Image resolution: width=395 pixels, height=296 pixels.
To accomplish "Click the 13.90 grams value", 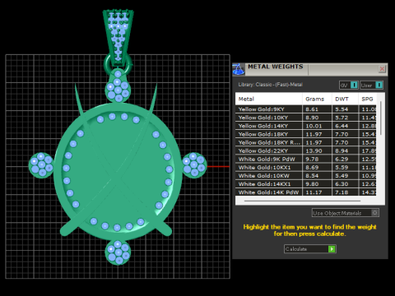I will [314, 150].
